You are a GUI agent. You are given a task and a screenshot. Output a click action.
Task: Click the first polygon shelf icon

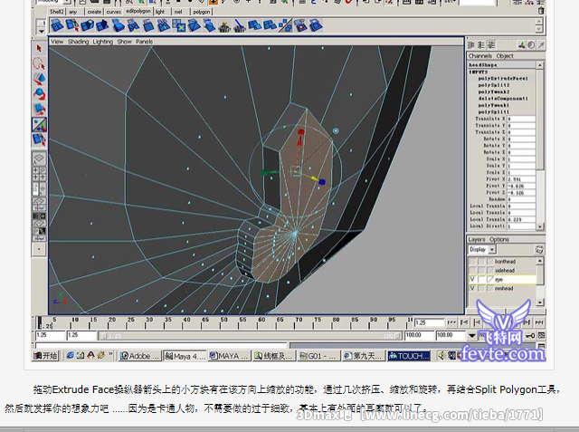click(x=57, y=24)
